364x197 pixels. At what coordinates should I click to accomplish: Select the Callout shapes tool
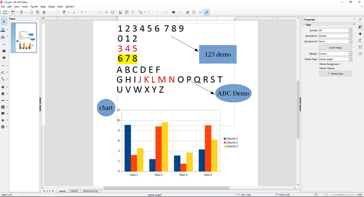(x=3, y=114)
